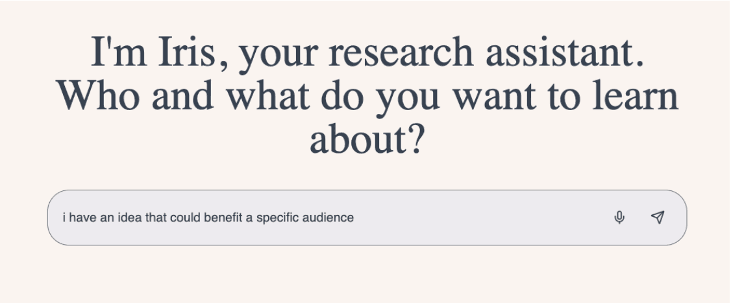Click the typed text "i have an idea"

pyautogui.click(x=103, y=218)
